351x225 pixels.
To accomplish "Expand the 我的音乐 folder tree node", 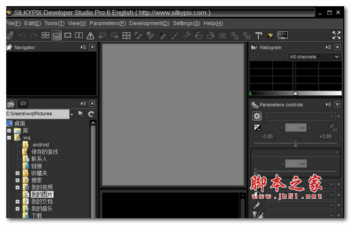I will coord(17,209).
